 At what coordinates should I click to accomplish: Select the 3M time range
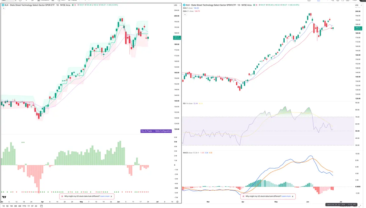tap(15, 206)
